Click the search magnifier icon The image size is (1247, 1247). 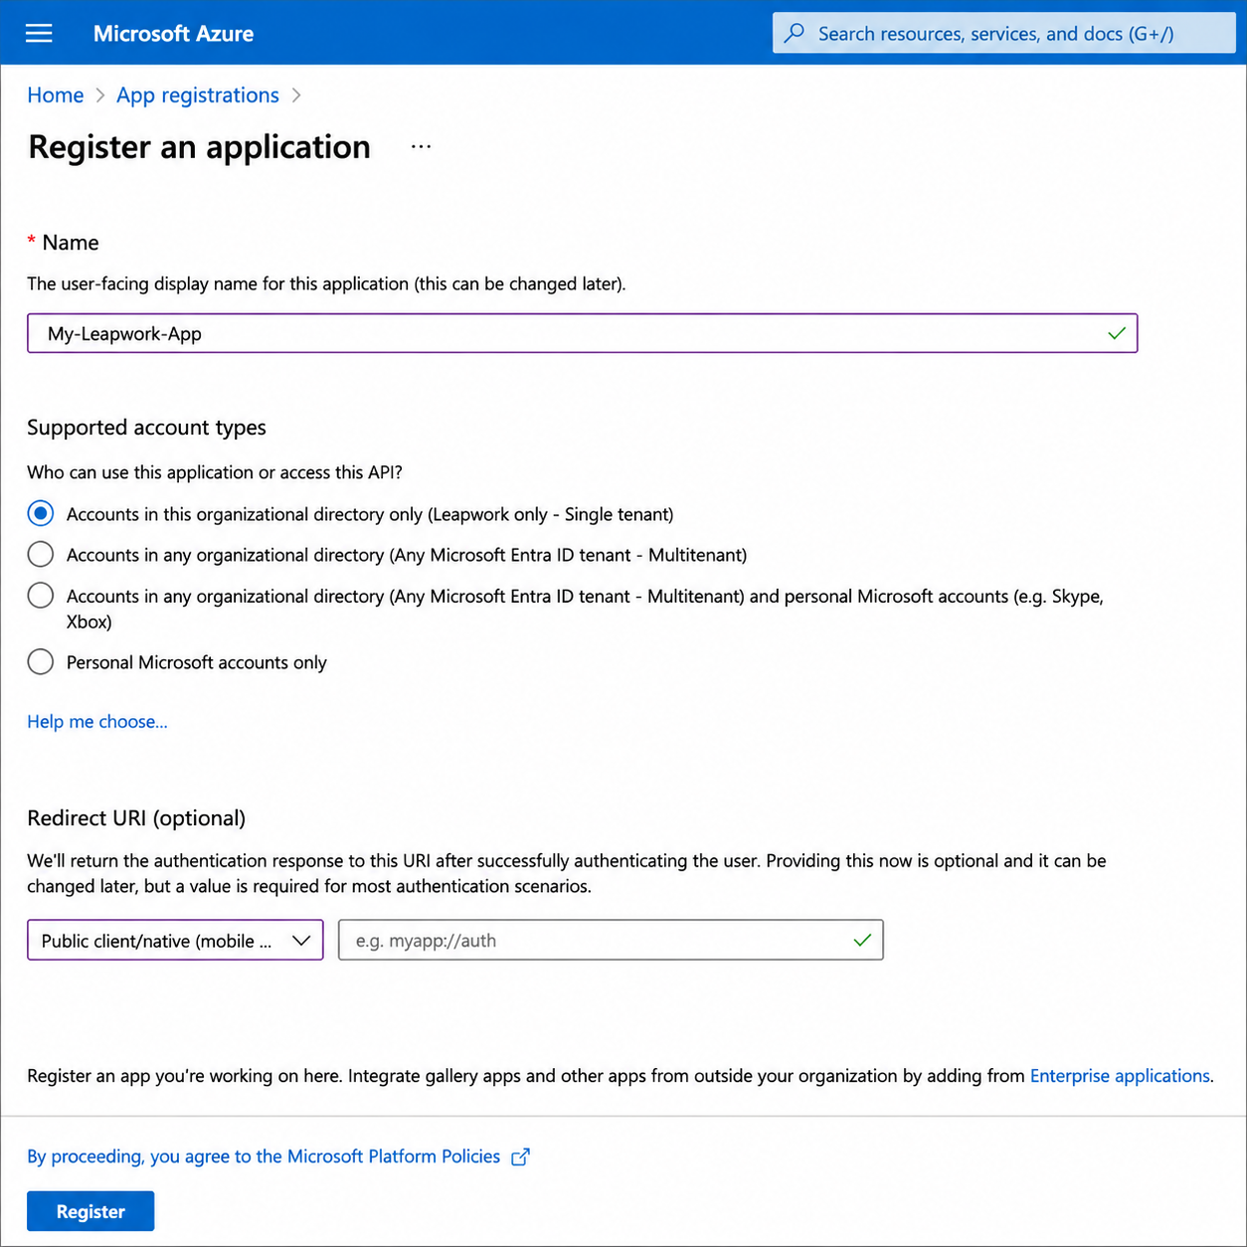pos(795,33)
